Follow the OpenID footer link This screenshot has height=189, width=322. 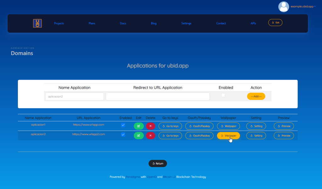(x=152, y=177)
